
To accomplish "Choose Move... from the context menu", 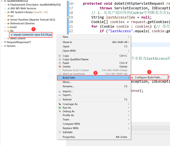I will 94,82.
